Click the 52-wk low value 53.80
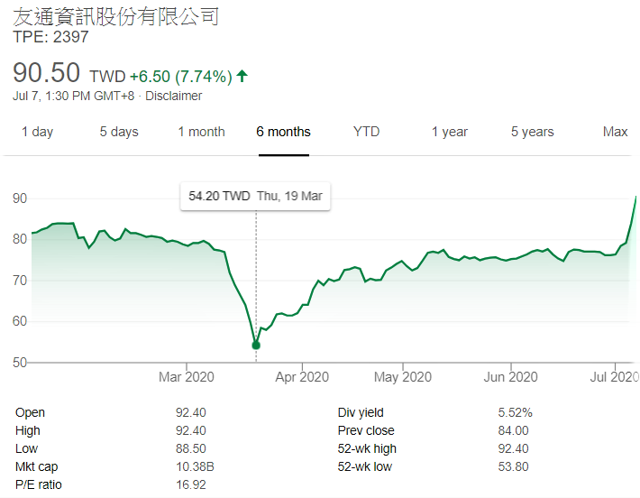 point(513,466)
